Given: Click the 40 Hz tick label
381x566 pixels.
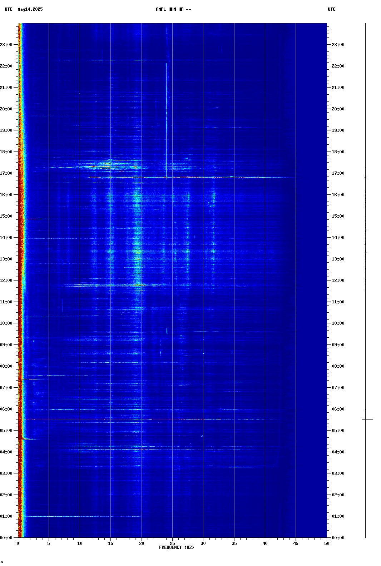Looking at the screenshot, I should coord(265,543).
